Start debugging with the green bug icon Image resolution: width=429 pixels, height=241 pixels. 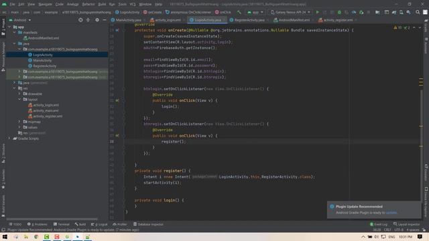339,12
